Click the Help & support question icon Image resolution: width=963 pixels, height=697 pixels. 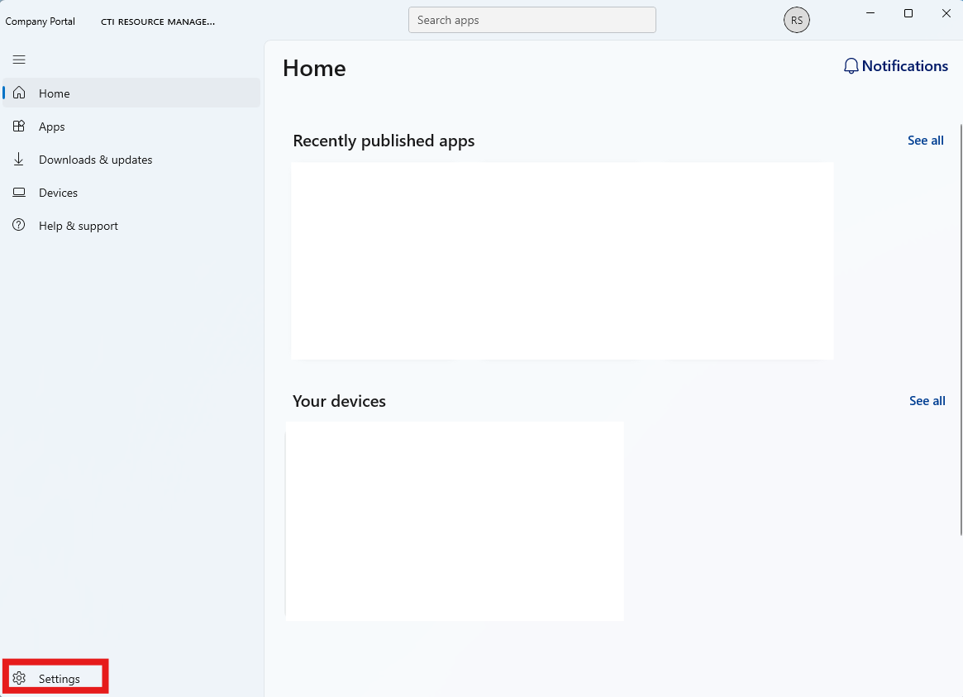pyautogui.click(x=19, y=226)
